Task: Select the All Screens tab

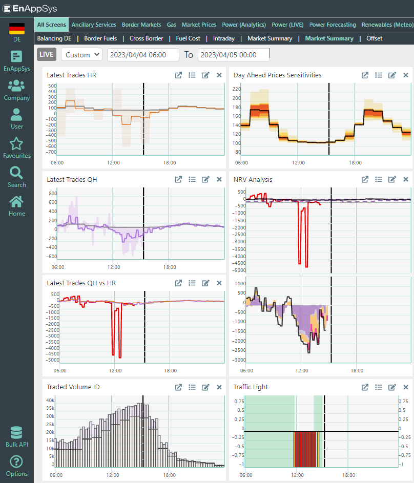Action: tap(51, 25)
